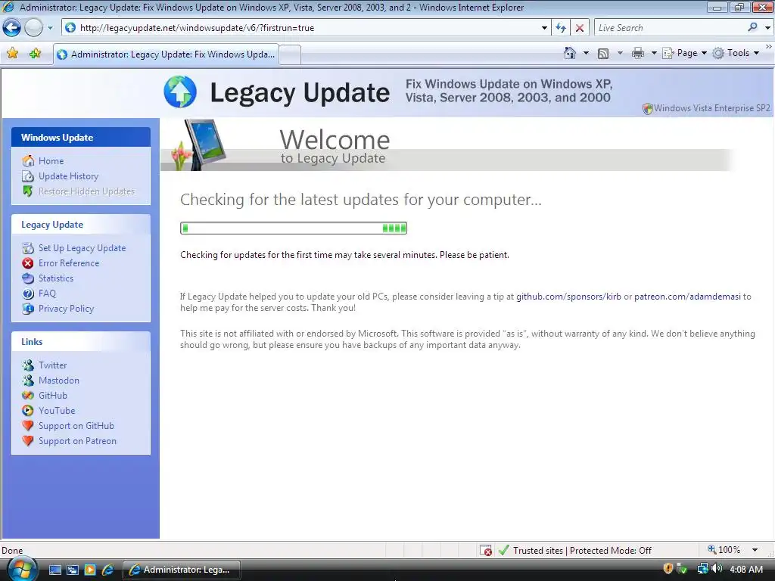This screenshot has height=581, width=775.
Task: Open Error Reference link
Action: 69,263
